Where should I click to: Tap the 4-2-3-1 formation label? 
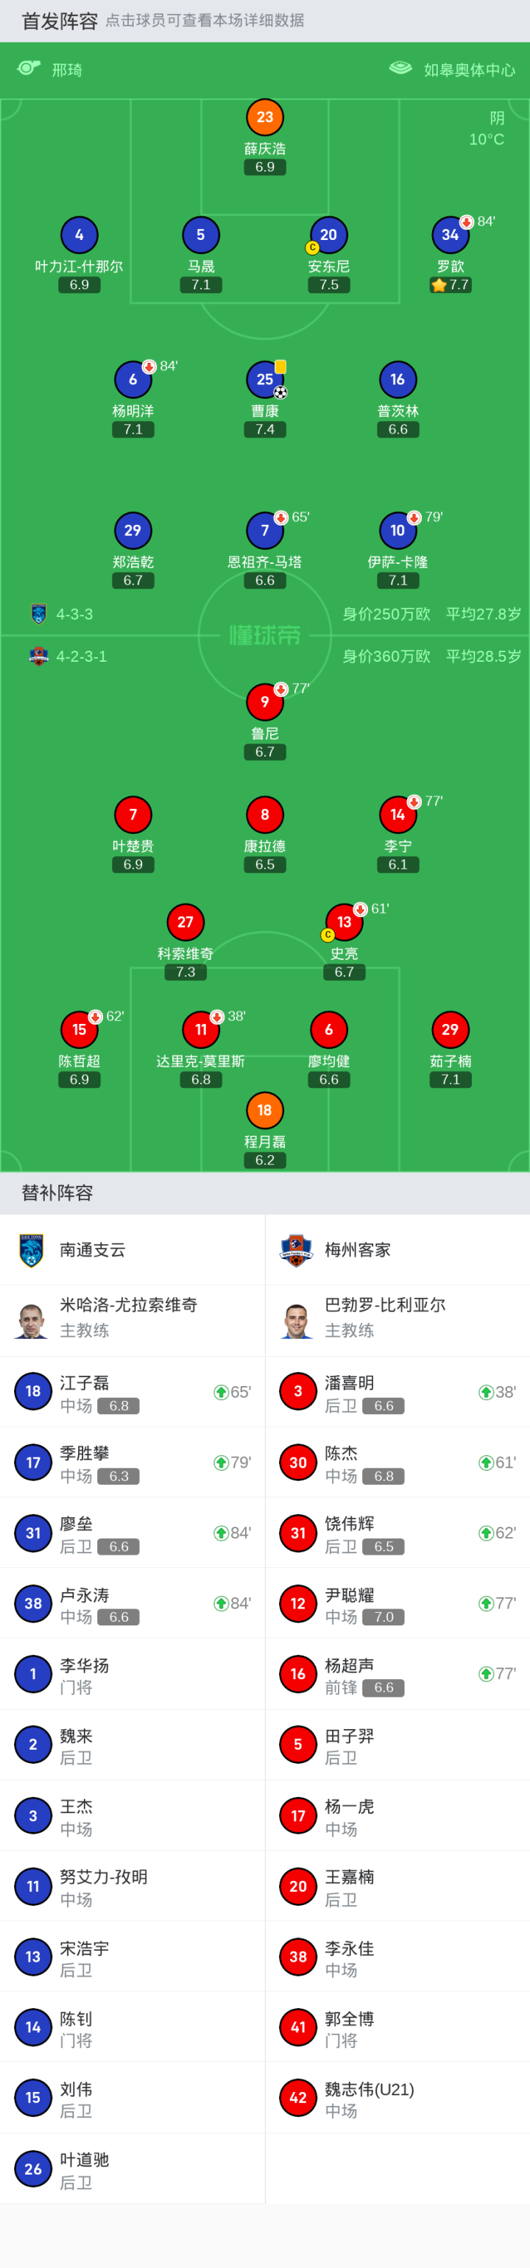pos(81,657)
